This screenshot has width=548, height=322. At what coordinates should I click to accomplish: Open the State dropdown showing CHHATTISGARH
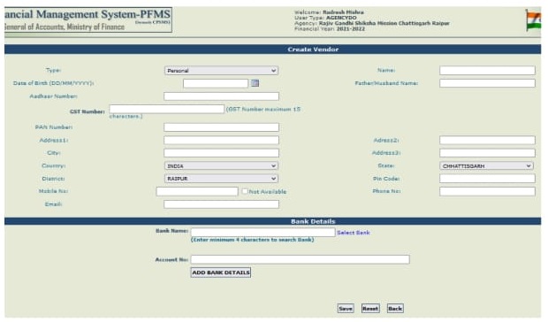[486, 165]
